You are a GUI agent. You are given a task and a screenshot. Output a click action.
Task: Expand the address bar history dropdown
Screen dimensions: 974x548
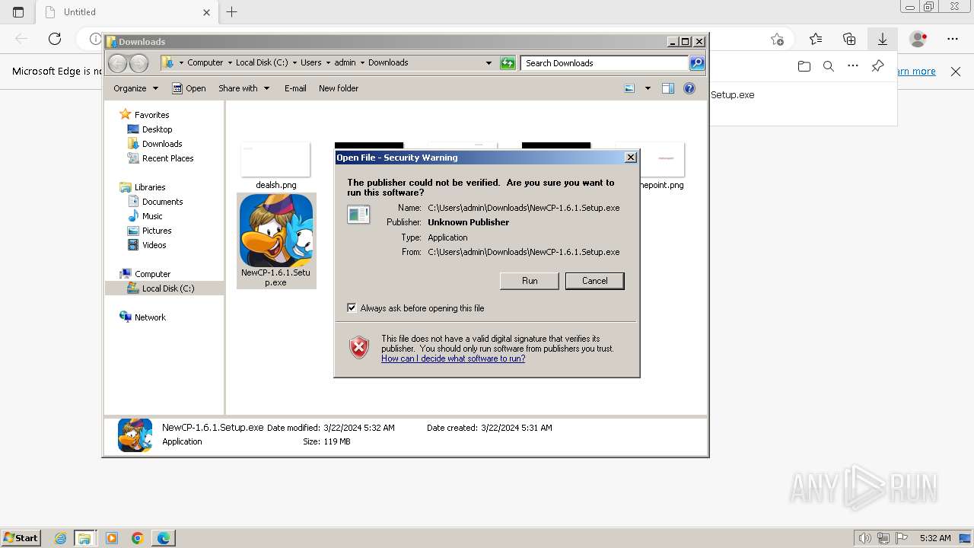coord(489,63)
